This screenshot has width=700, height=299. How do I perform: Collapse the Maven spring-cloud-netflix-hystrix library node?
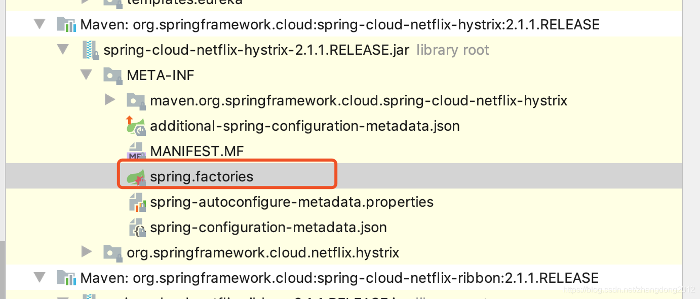tap(39, 24)
